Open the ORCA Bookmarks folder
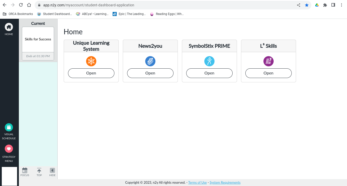Viewport: 347px width, 186px height. click(18, 14)
